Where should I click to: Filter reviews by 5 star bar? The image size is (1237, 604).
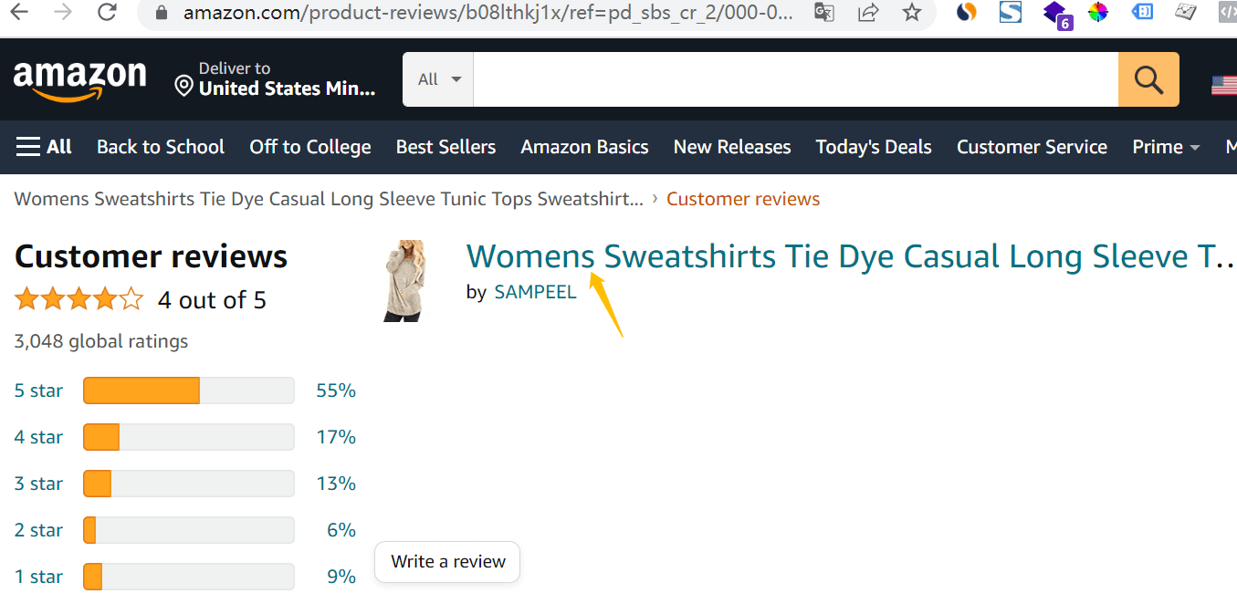click(x=188, y=391)
